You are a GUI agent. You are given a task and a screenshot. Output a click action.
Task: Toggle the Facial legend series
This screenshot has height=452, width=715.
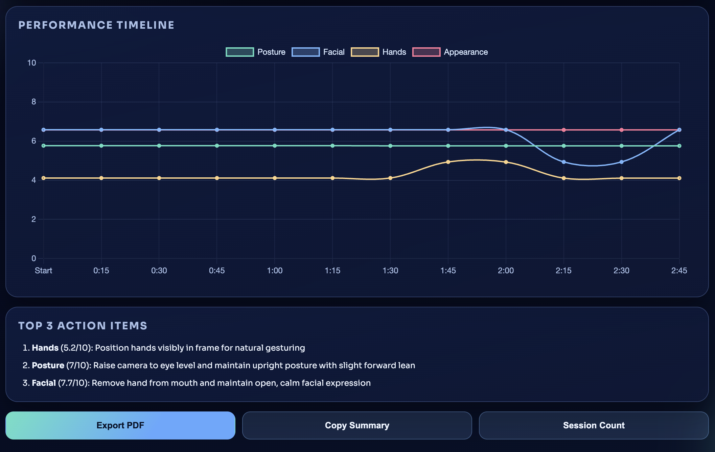(x=333, y=52)
